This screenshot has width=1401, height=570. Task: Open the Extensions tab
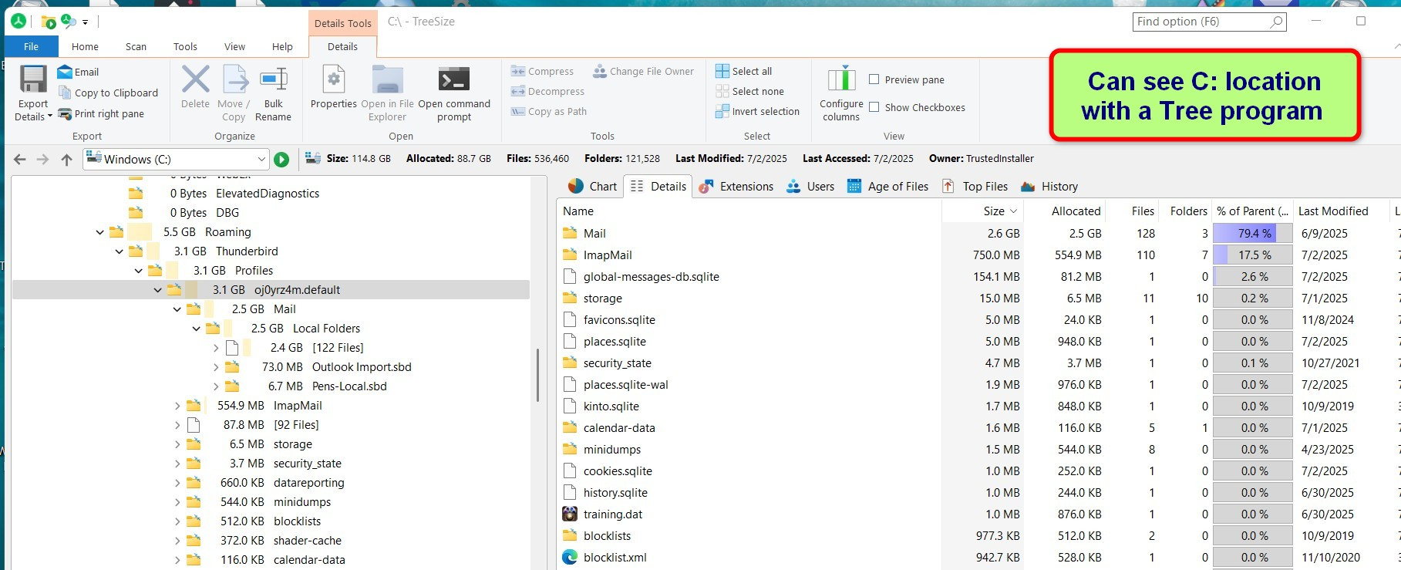tap(736, 186)
